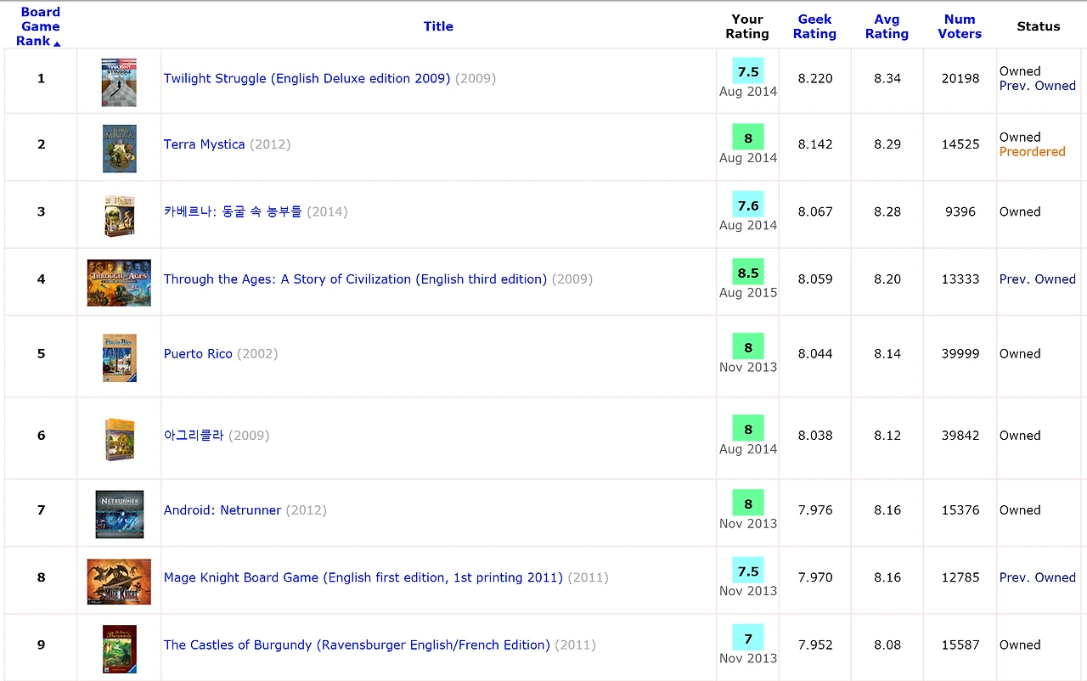Click the Geek Rating value 7.976
The image size is (1087, 681).
pos(815,510)
